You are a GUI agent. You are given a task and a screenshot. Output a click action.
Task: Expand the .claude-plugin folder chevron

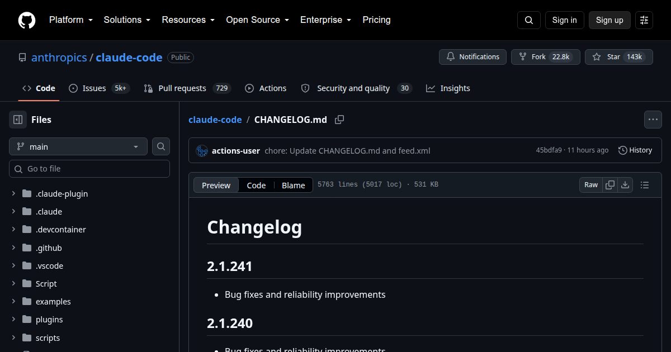tap(13, 194)
